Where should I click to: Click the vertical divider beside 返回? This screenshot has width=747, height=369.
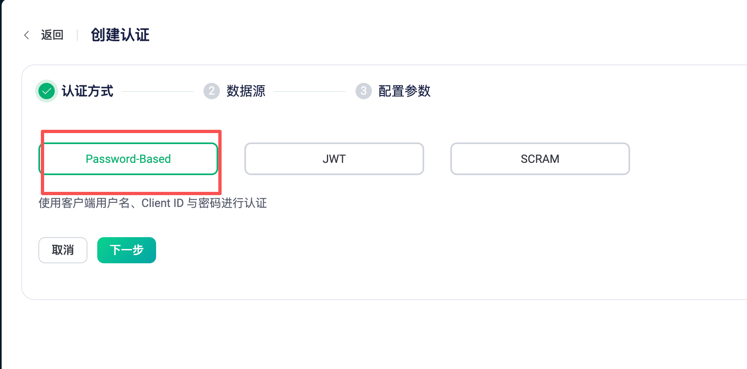tap(77, 35)
